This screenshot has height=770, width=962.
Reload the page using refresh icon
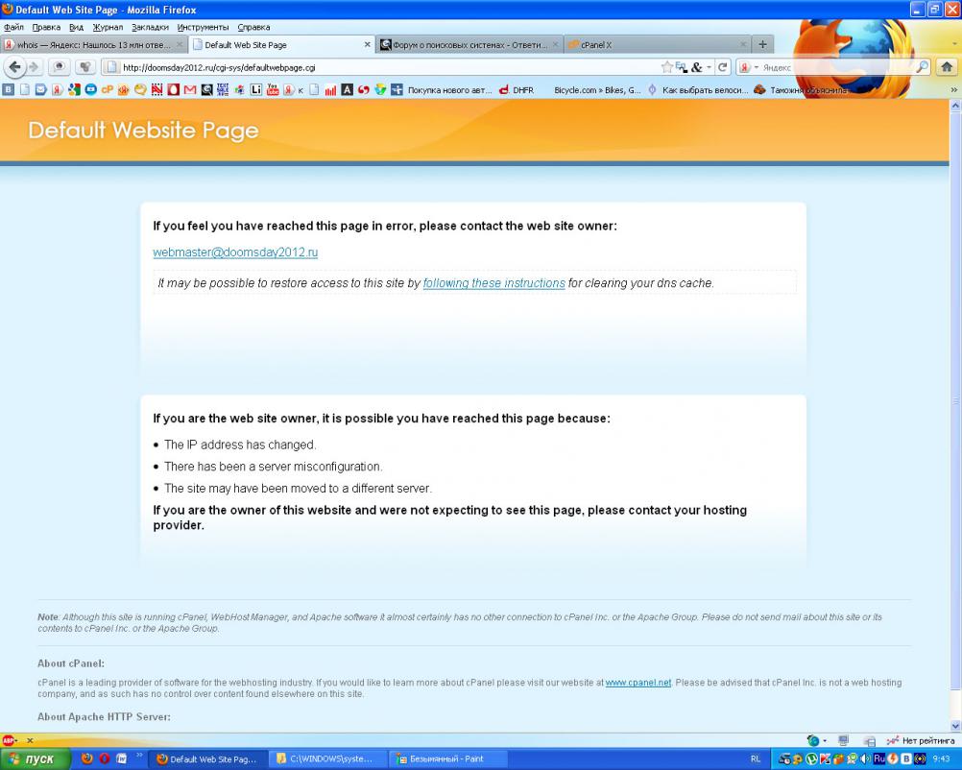723,67
